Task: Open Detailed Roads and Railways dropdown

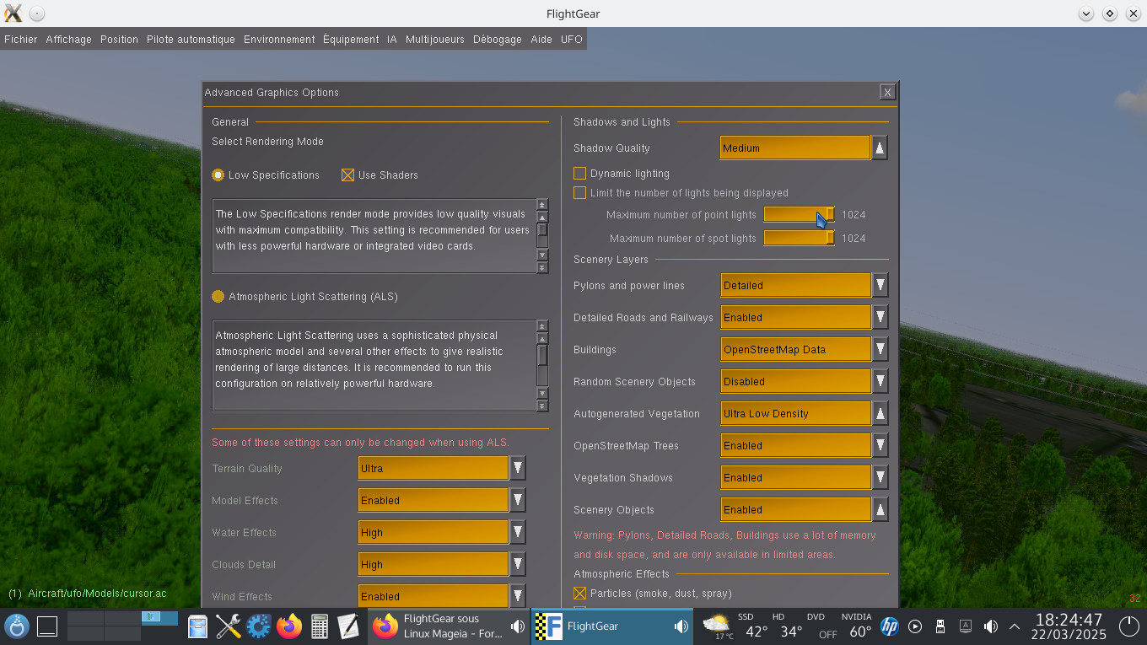Action: point(880,318)
